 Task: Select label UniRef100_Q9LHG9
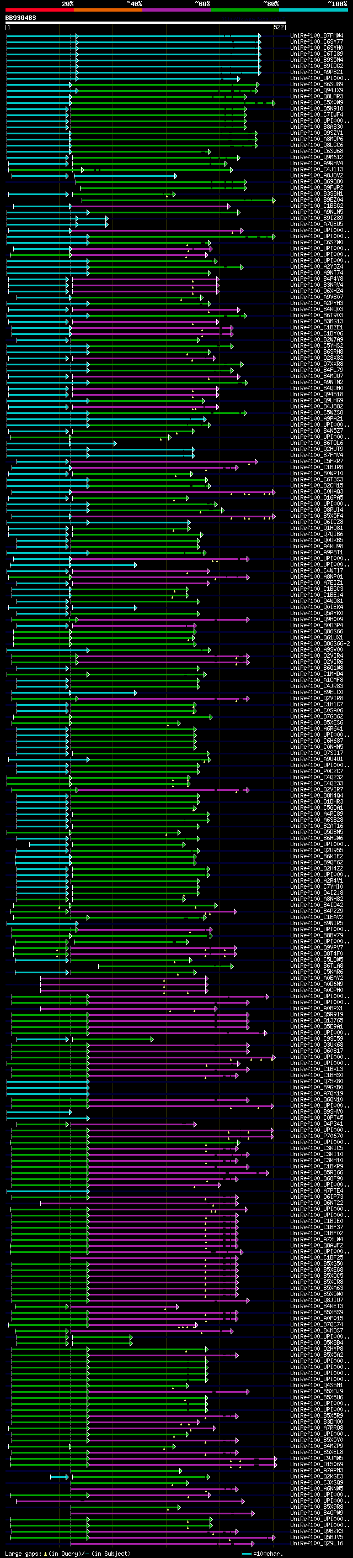(317, 400)
